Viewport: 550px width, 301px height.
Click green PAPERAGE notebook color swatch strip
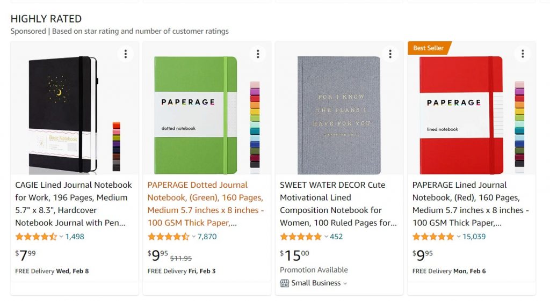click(255, 127)
